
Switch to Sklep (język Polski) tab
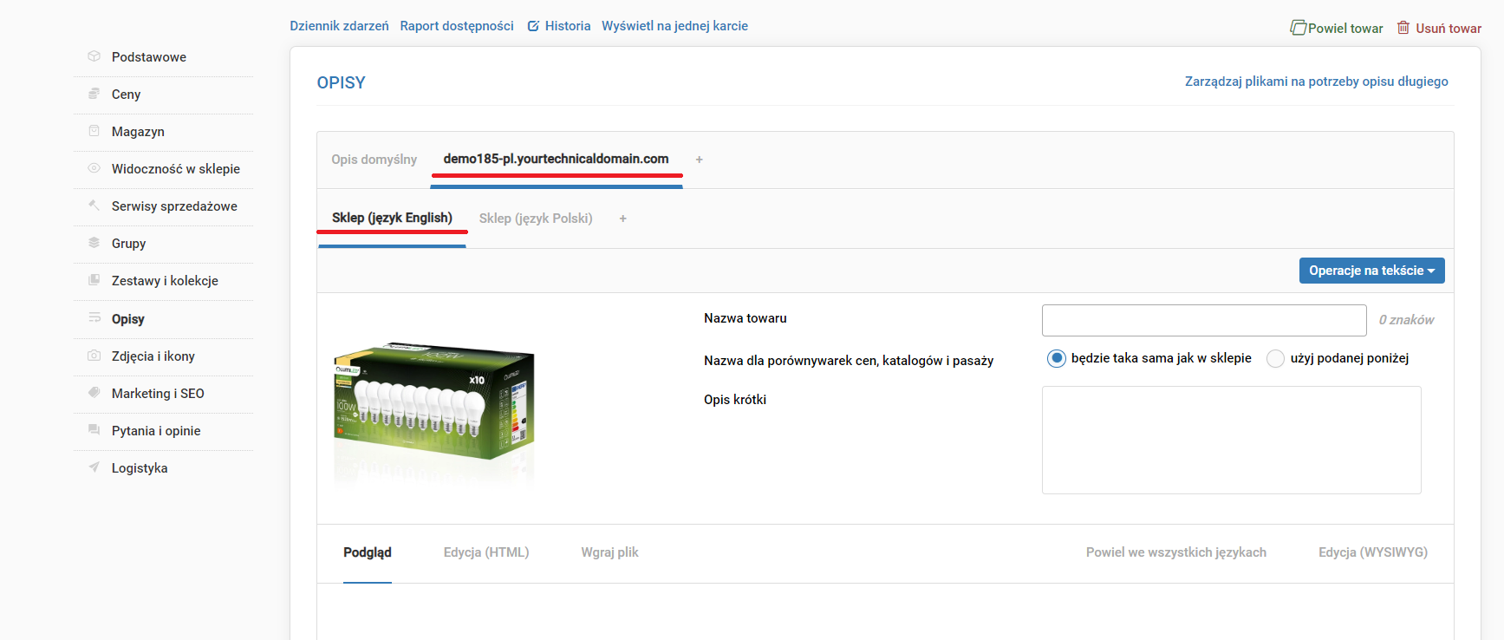tap(536, 219)
